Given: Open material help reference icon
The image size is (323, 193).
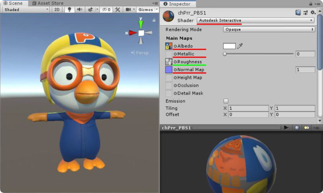Looking at the screenshot, I should coord(298,13).
